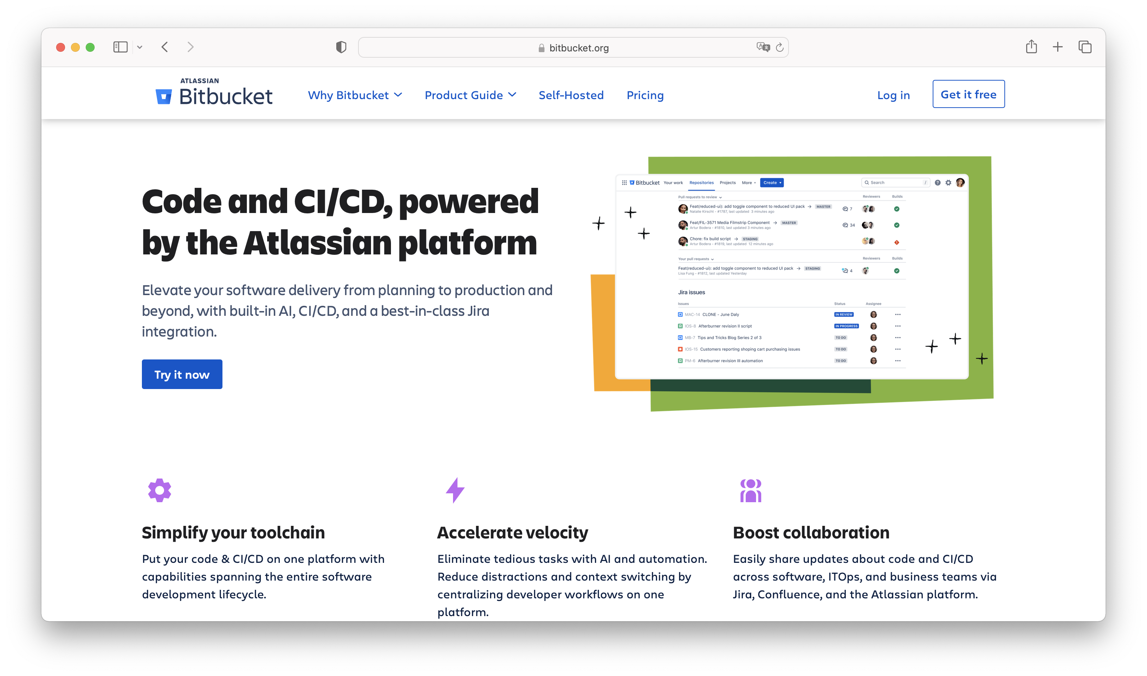The image size is (1147, 676).
Task: Click the purple lightning bolt icon
Action: click(x=455, y=490)
